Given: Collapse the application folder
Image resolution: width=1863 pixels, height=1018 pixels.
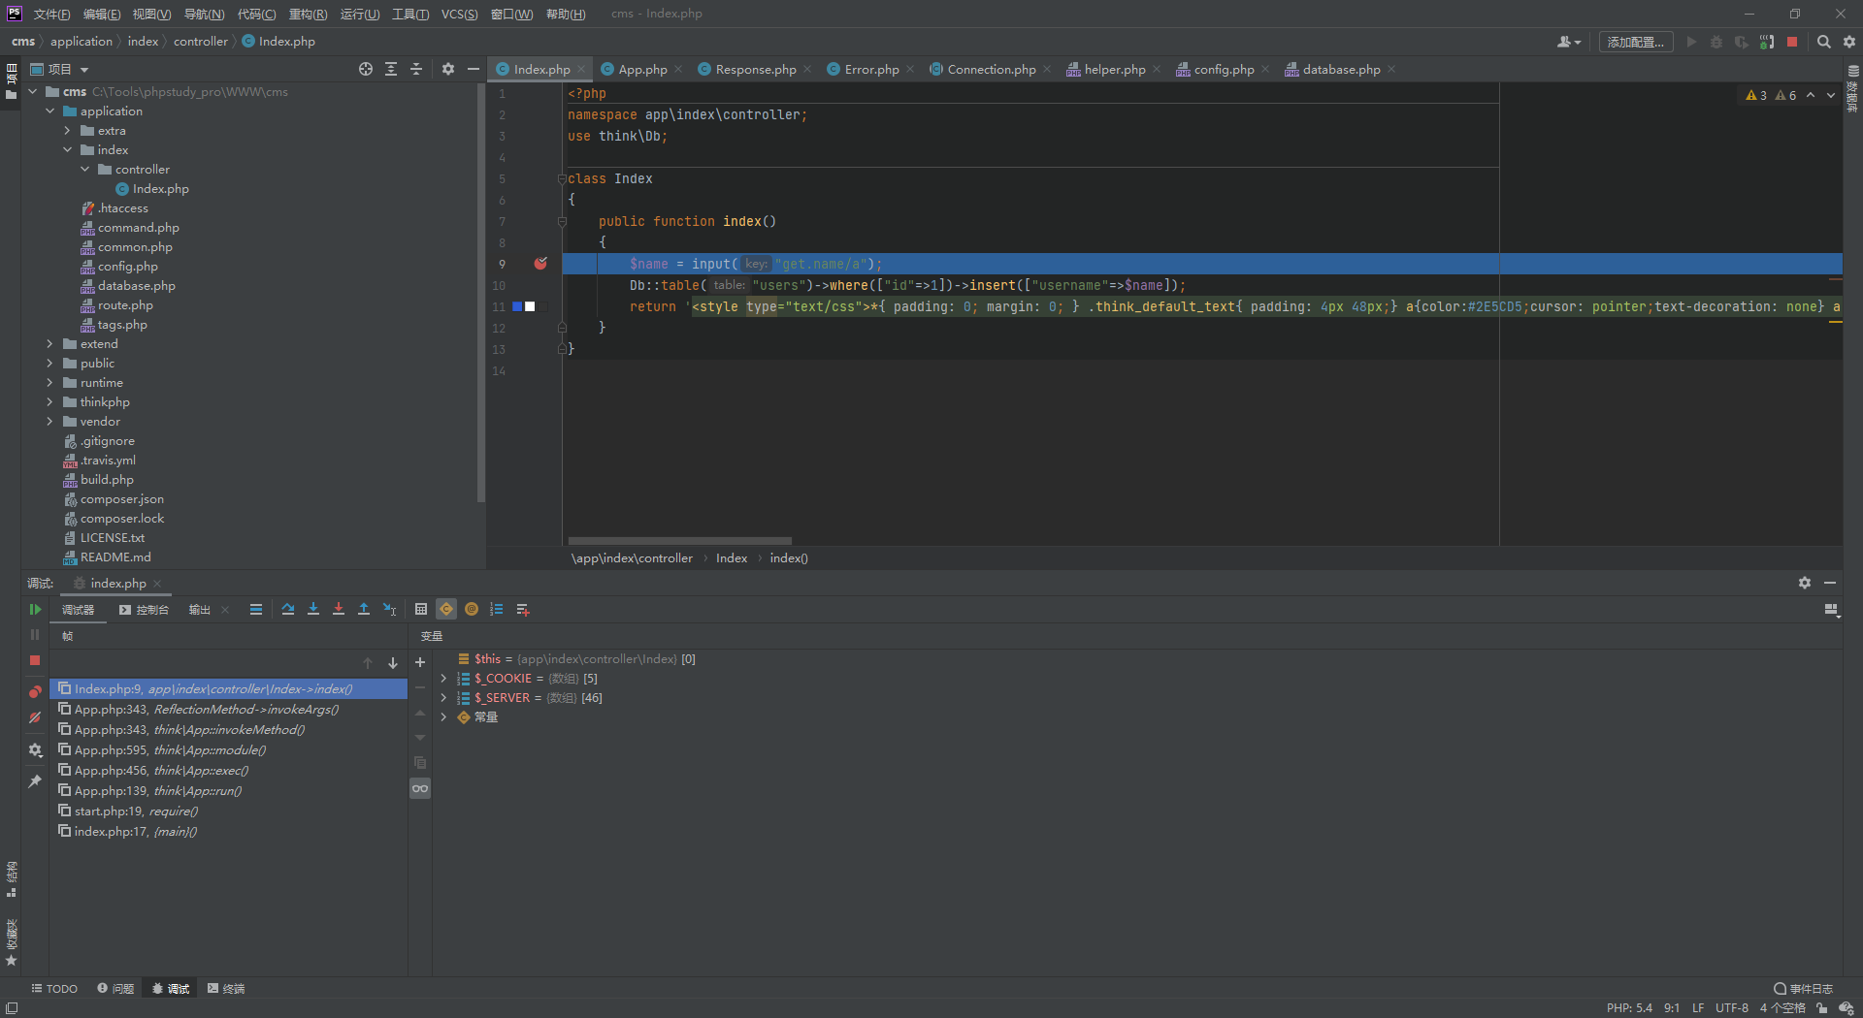Looking at the screenshot, I should 50,111.
